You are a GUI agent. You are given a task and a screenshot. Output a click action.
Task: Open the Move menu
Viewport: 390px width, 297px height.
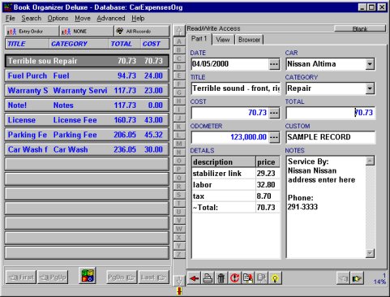(x=83, y=19)
